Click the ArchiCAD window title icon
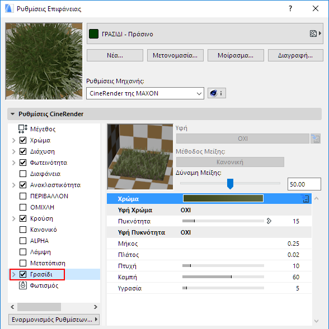Viewport: 329px width, 329px height. (9, 8)
